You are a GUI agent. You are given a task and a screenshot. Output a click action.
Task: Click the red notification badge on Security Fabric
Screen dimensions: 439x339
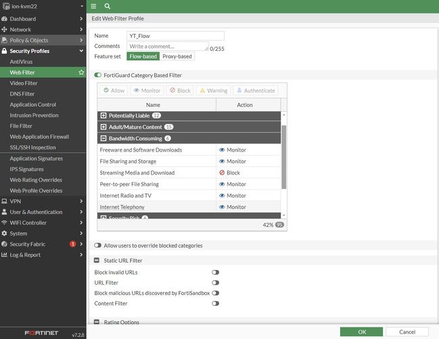tap(73, 244)
